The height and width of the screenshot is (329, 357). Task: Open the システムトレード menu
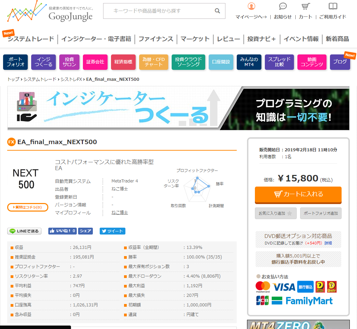pos(31,39)
